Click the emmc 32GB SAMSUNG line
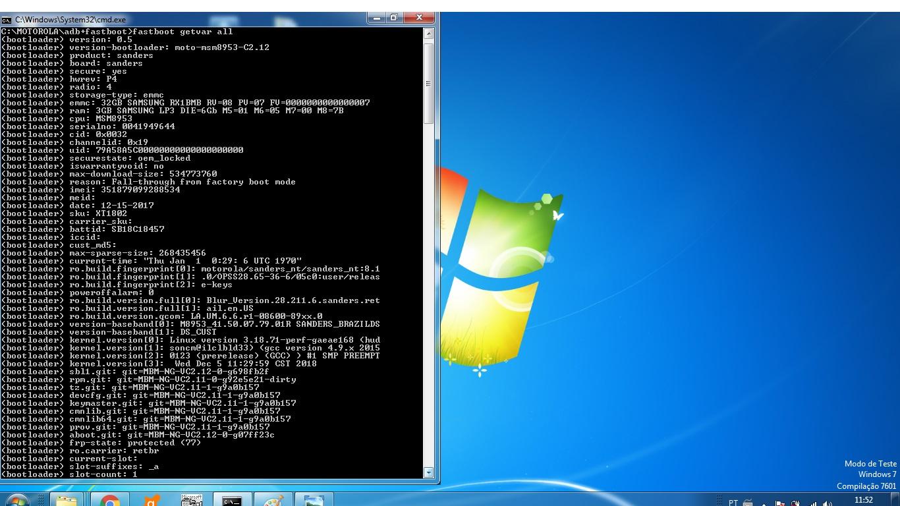Viewport: 900px width, 506px height. coord(186,103)
